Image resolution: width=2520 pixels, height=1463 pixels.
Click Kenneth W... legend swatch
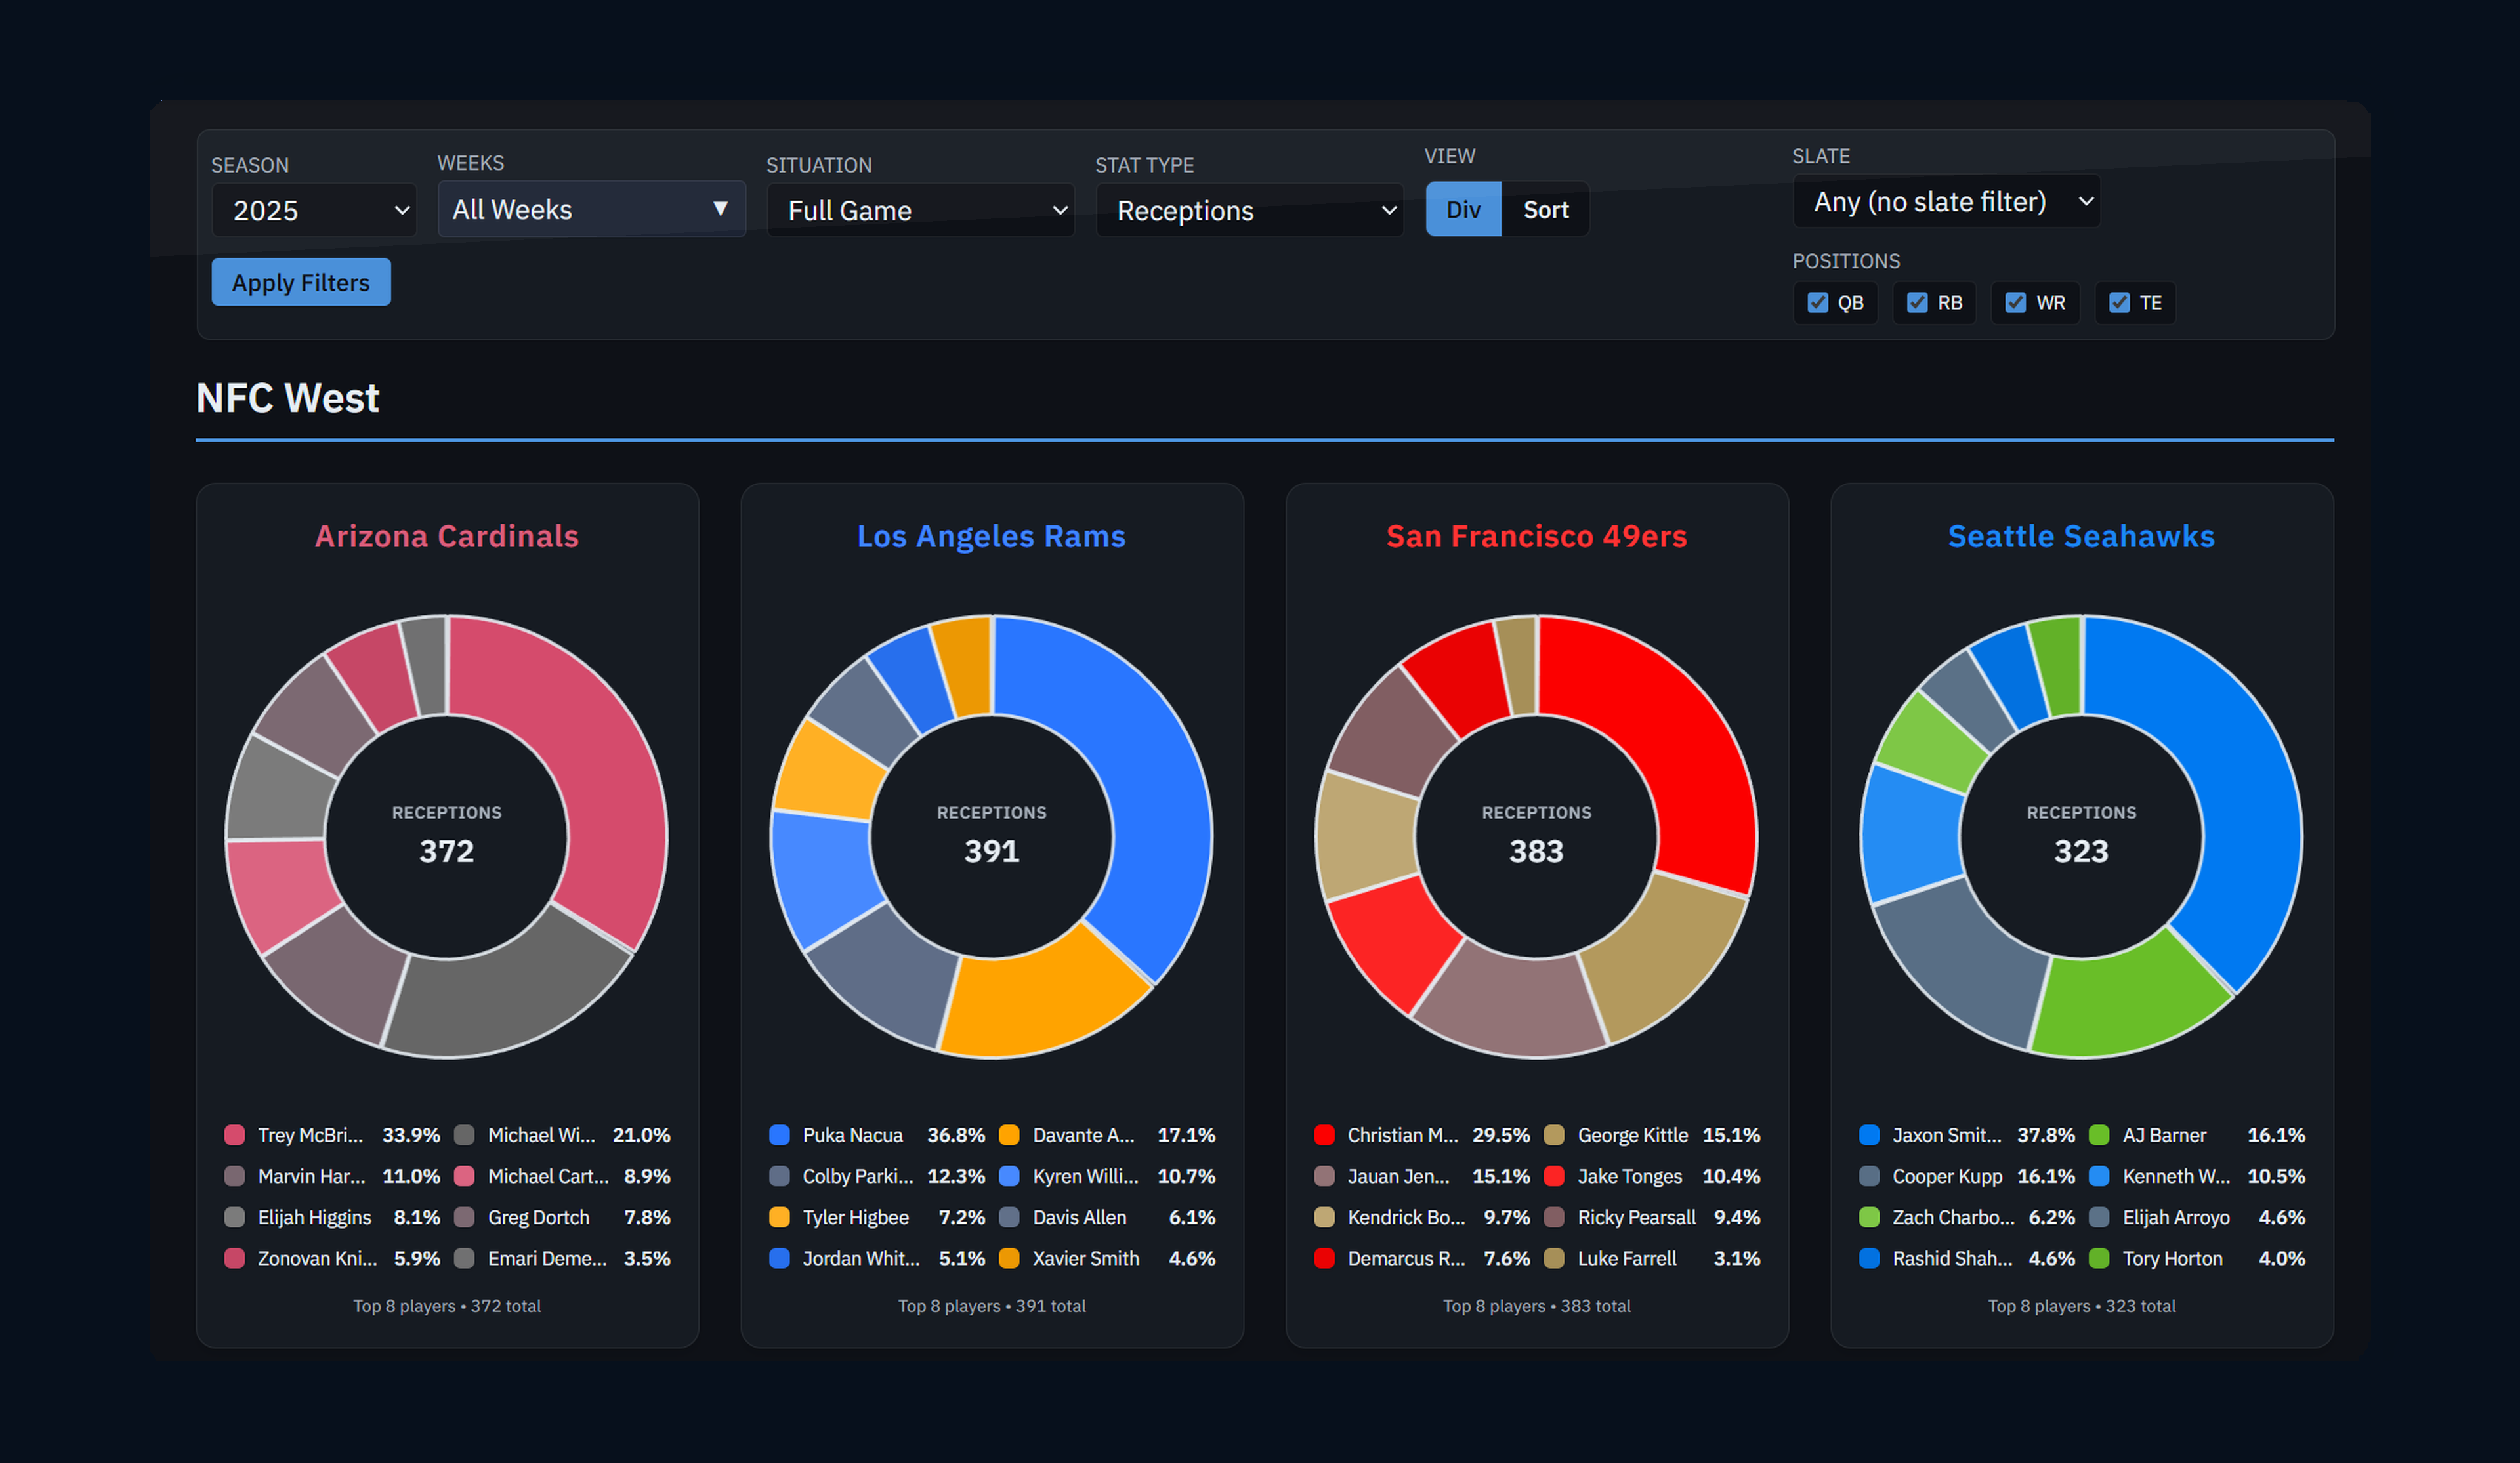pyautogui.click(x=2099, y=1176)
